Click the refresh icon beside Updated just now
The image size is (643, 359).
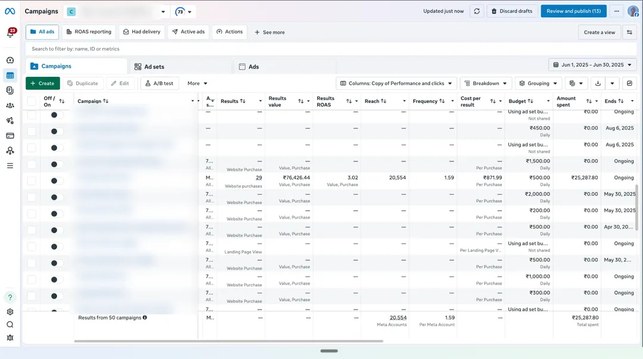coord(476,11)
